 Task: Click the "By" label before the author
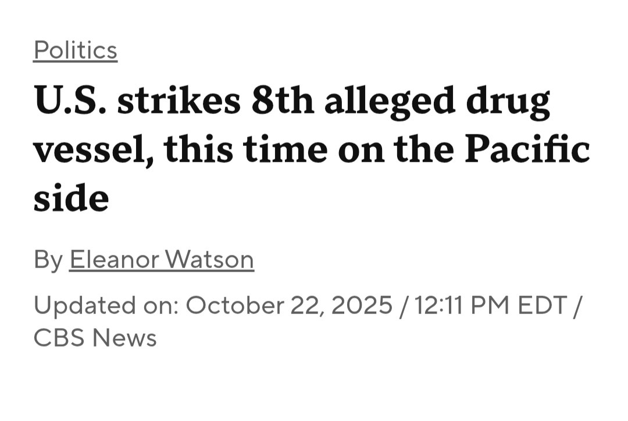(48, 259)
